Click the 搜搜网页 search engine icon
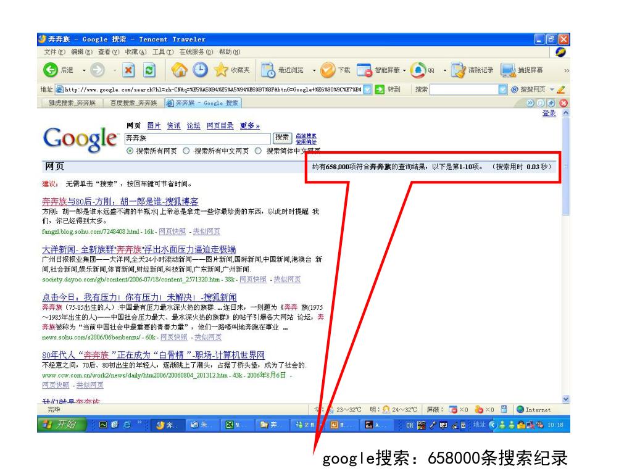Image resolution: width=632 pixels, height=474 pixels. [514, 89]
